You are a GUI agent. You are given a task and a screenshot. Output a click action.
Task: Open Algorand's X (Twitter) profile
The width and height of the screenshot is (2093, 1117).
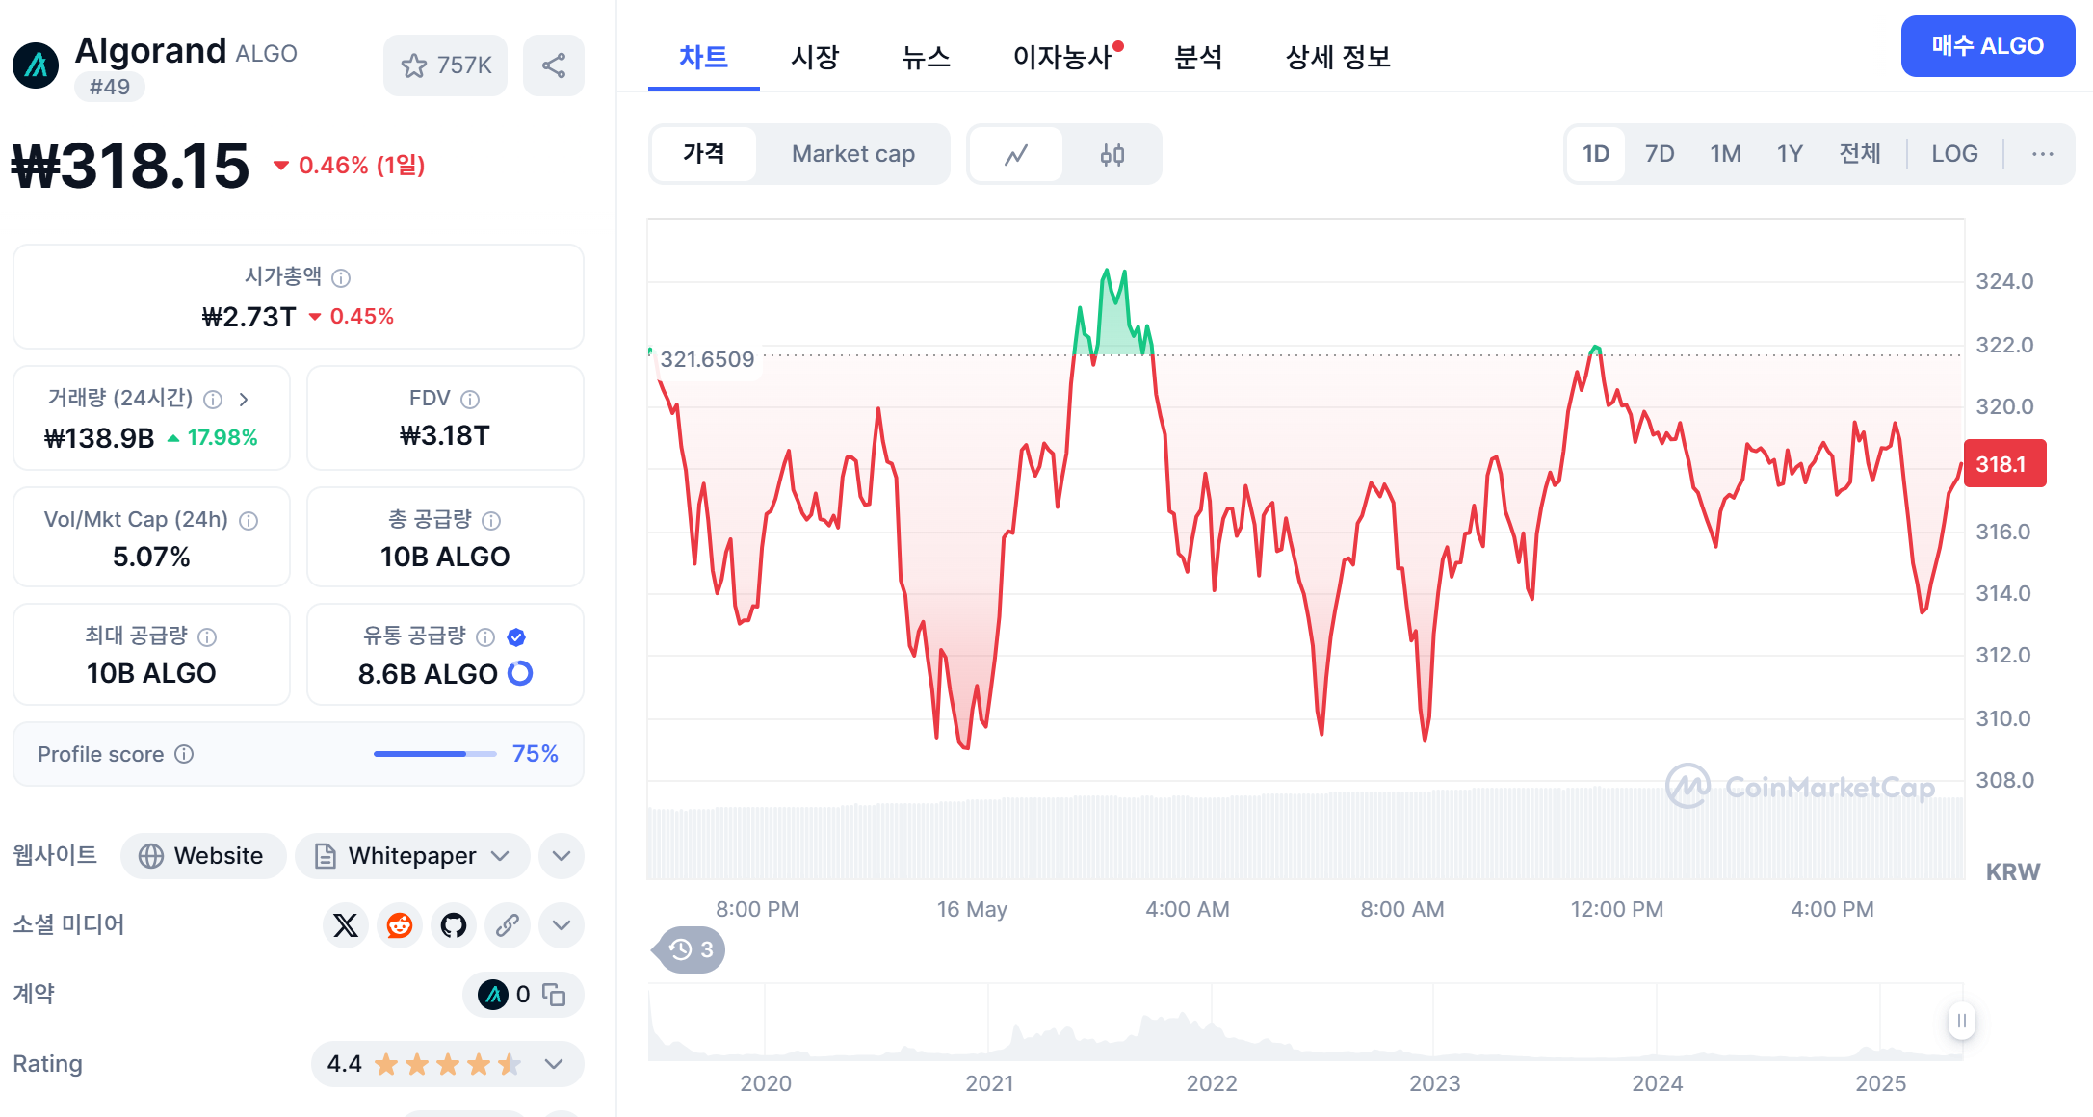click(345, 925)
